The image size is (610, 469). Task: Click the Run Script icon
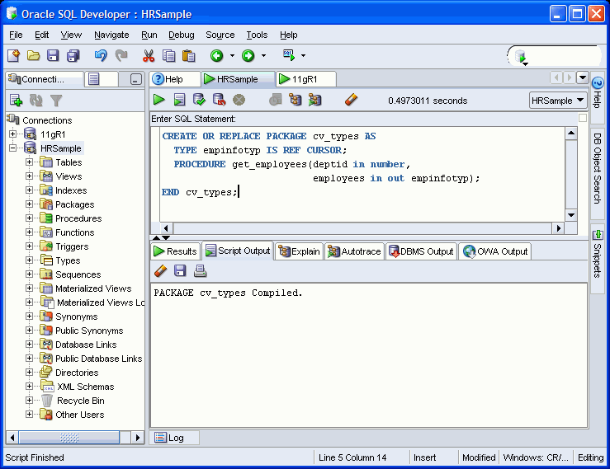179,100
